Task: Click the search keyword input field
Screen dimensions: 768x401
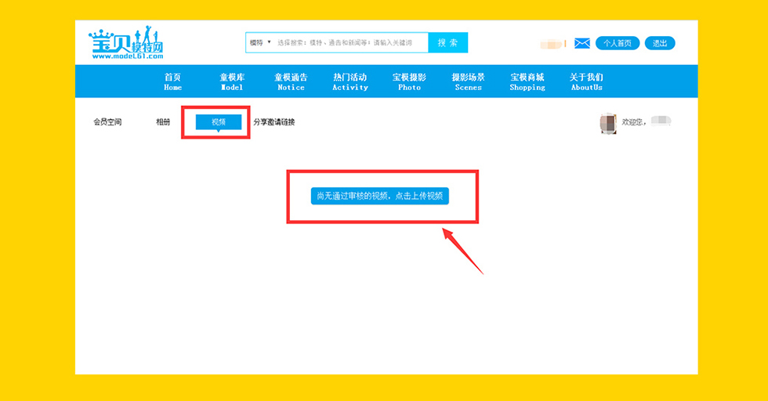Action: pyautogui.click(x=350, y=42)
